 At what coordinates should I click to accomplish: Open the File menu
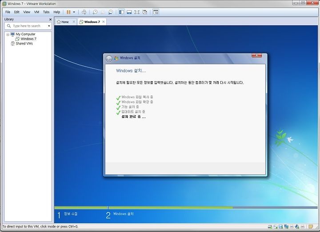tap(8, 12)
